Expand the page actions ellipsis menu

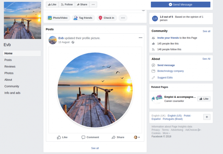[x=93, y=4]
